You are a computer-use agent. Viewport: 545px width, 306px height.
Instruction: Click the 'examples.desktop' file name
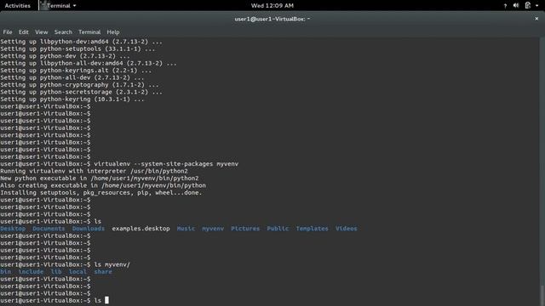141,229
